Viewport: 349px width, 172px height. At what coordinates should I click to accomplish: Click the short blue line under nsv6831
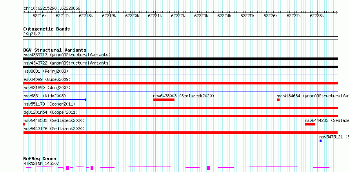pyautogui.click(x=55, y=100)
